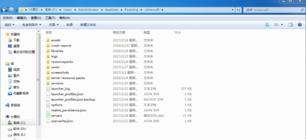The image size is (306, 140).
Task: Sort by the 类型 column header
Action: pos(147,32)
